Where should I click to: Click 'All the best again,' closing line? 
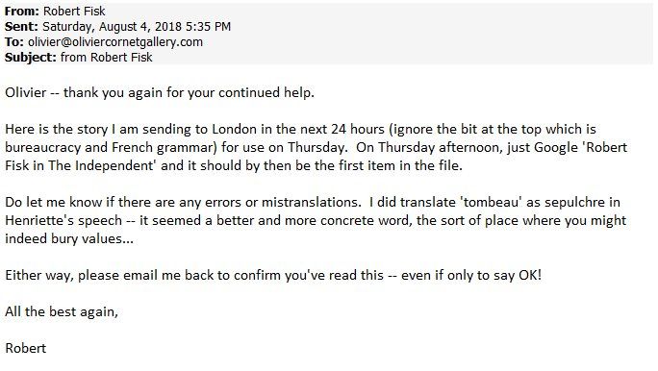[x=62, y=312]
